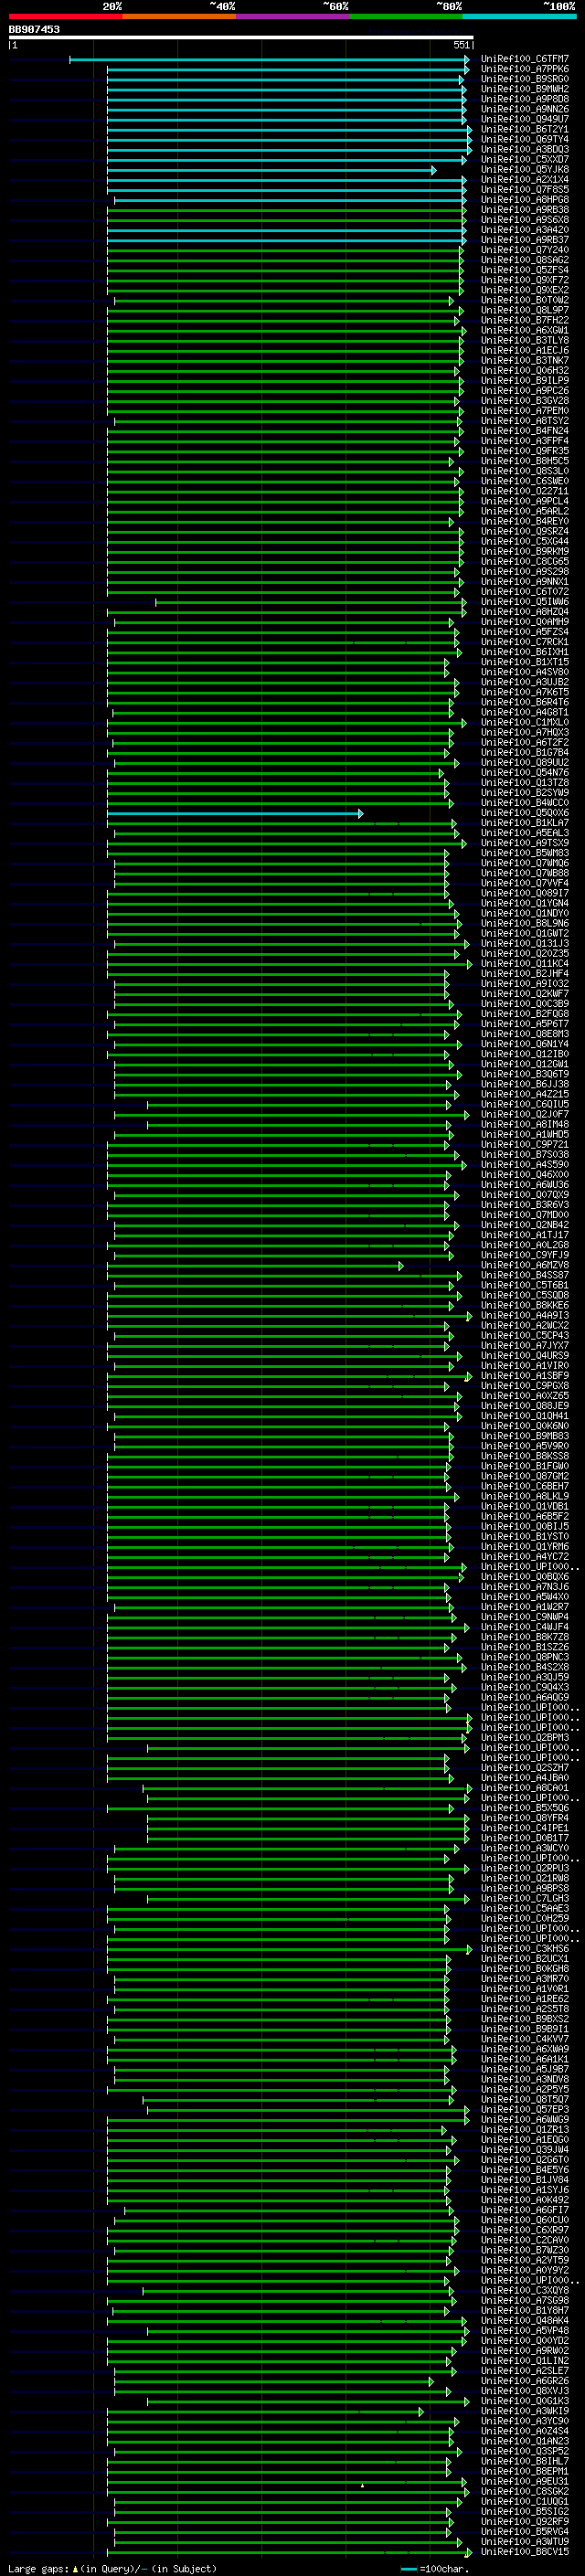The width and height of the screenshot is (585, 2576).
Task: Click the UniRef100_A8HPG8 entry
Action: pos(525,200)
